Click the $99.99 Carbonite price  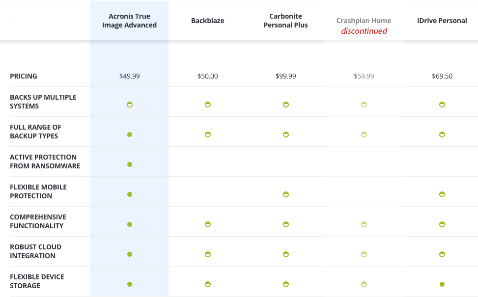click(285, 76)
